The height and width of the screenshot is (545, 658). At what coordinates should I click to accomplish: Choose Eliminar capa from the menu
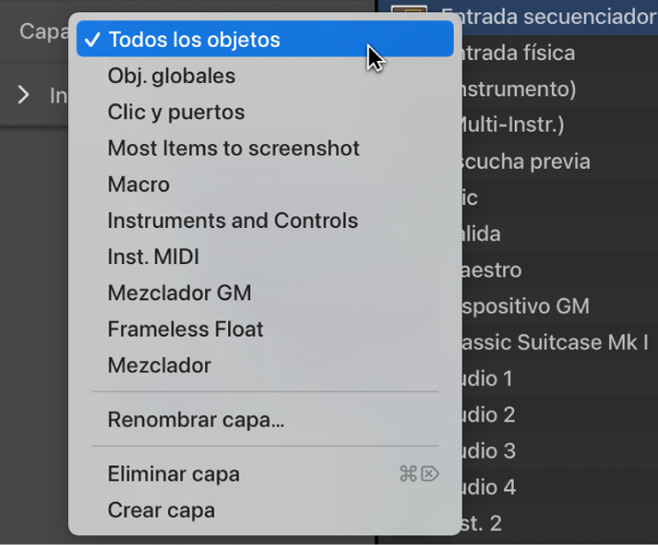click(173, 474)
